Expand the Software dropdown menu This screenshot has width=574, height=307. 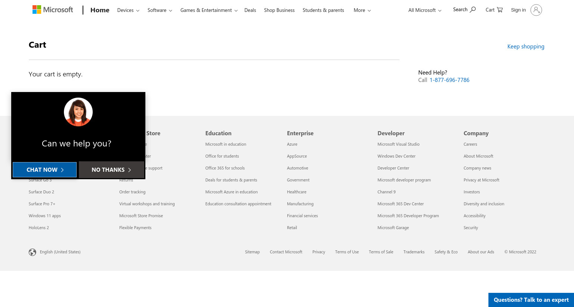pyautogui.click(x=160, y=10)
